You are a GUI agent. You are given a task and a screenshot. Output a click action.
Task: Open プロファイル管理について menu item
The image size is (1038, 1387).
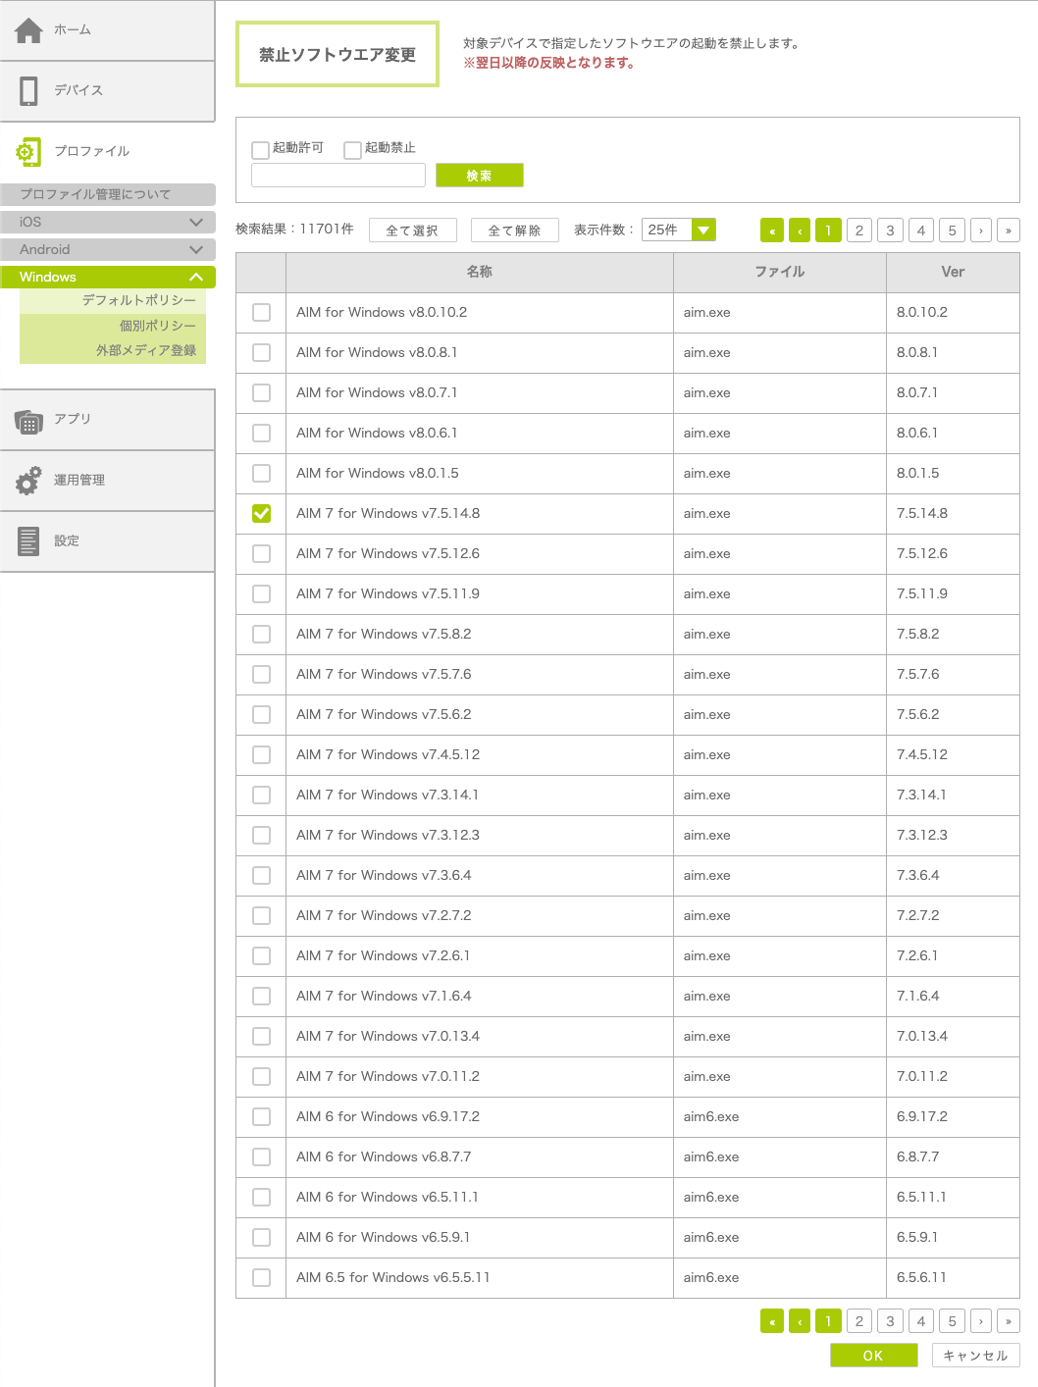tap(108, 194)
